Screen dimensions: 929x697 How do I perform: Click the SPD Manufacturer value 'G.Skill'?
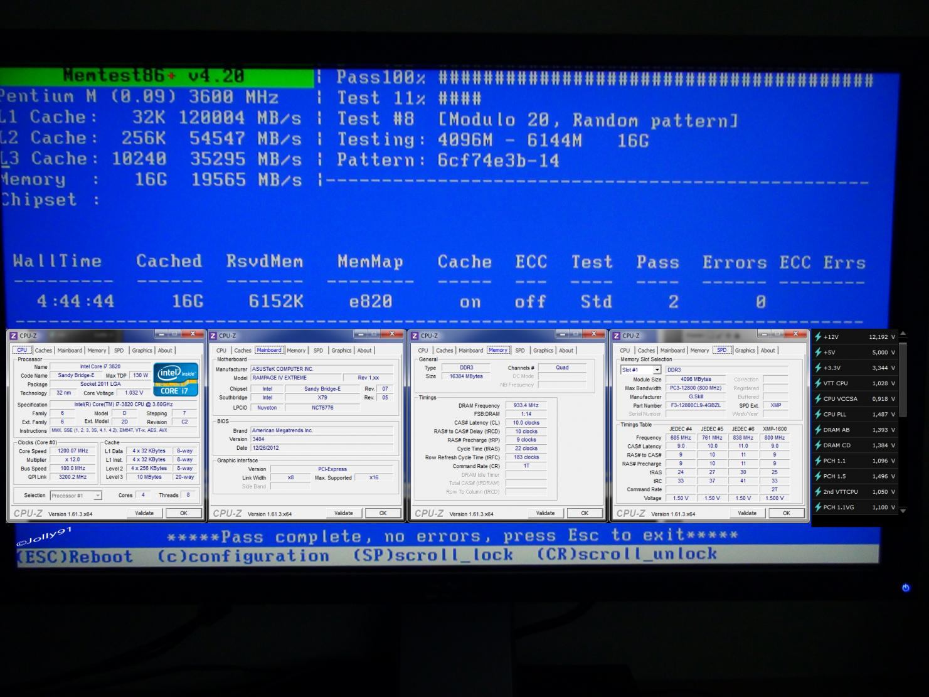(x=696, y=396)
